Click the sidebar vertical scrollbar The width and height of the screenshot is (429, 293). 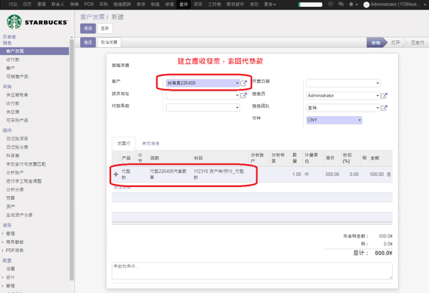tap(72, 160)
